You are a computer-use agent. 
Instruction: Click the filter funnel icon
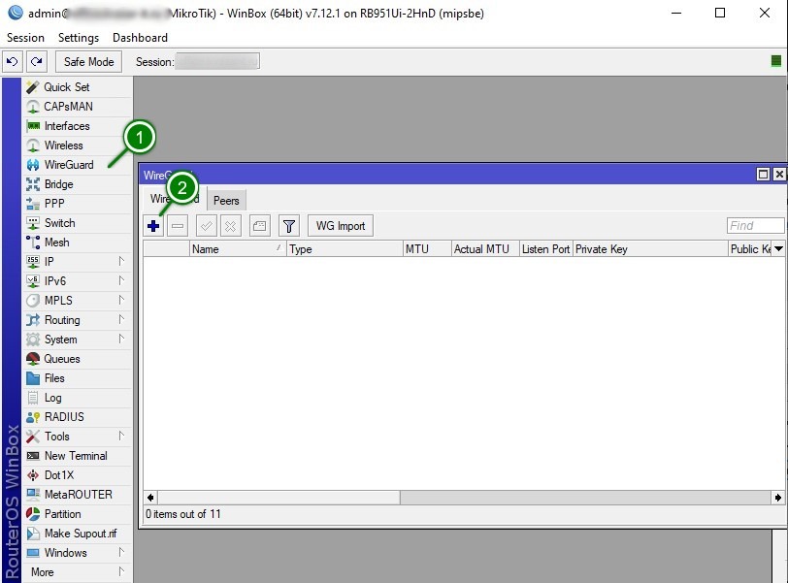288,226
